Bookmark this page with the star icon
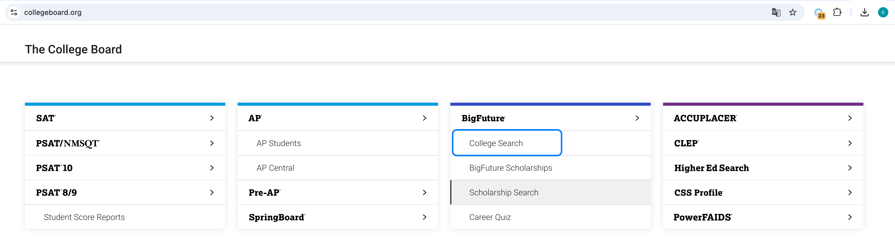895x251 pixels. (x=793, y=13)
